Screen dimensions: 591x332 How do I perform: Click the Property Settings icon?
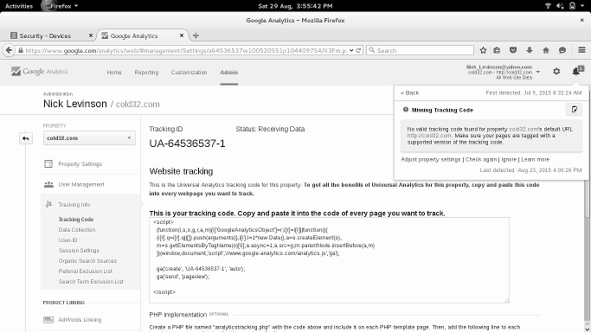tap(48, 163)
